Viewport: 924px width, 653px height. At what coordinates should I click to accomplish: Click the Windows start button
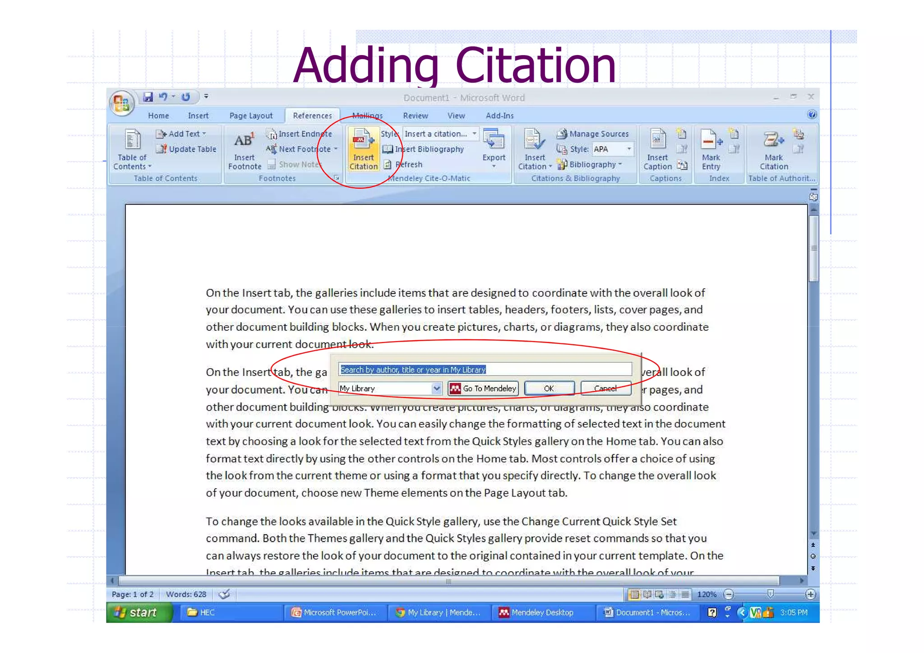point(139,612)
